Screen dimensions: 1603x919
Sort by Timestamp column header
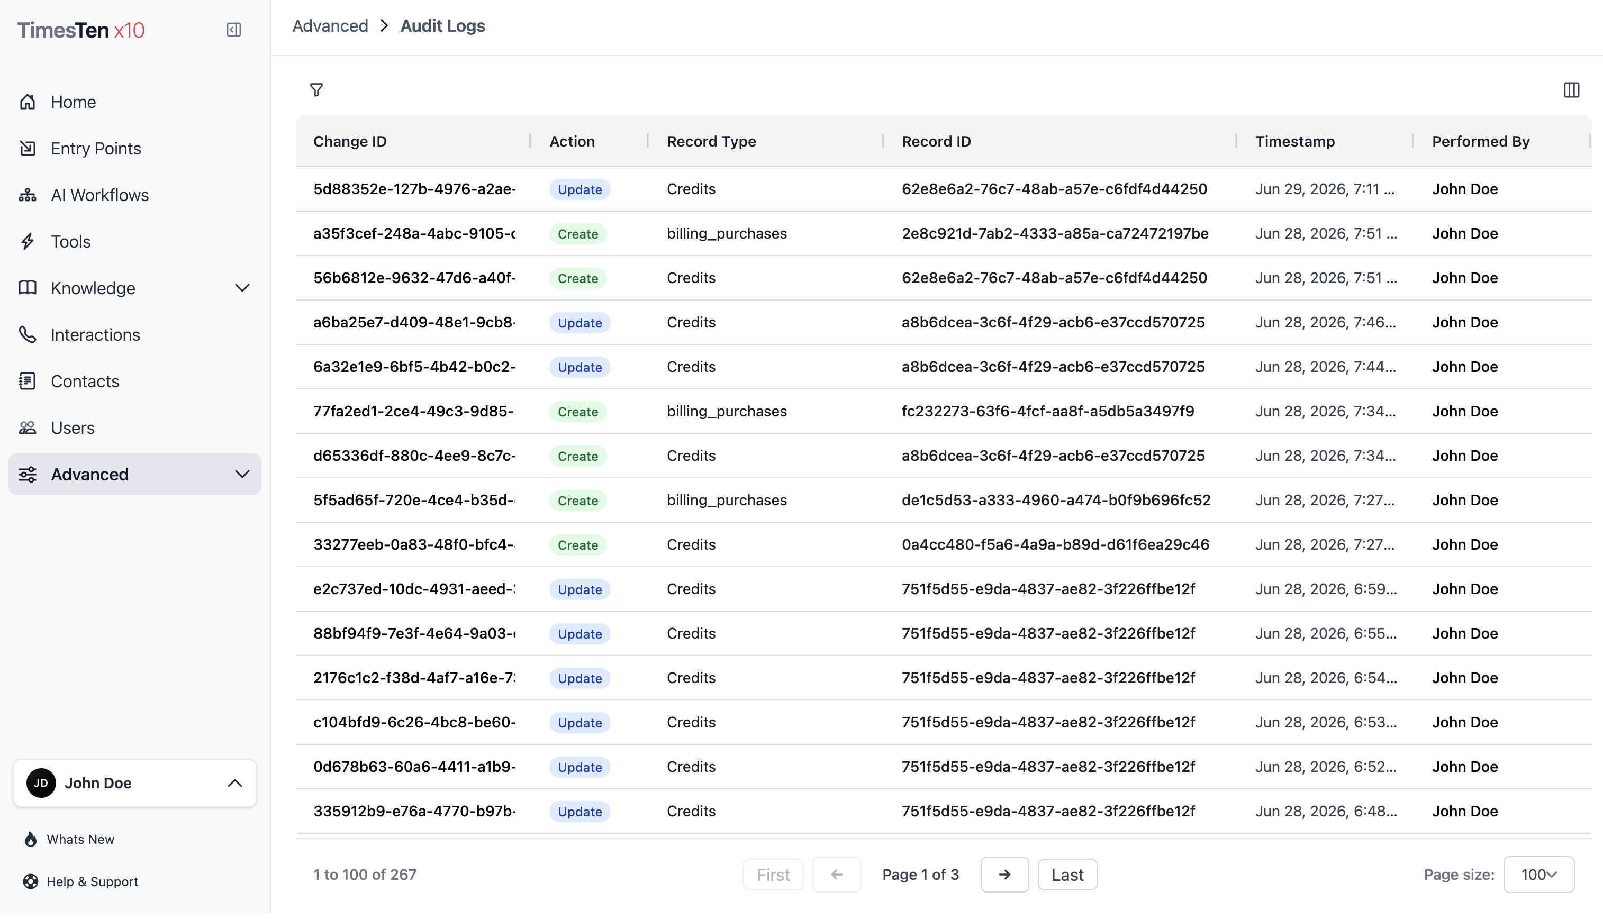click(1295, 141)
